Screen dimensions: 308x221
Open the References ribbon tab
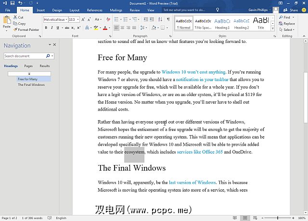94,10
